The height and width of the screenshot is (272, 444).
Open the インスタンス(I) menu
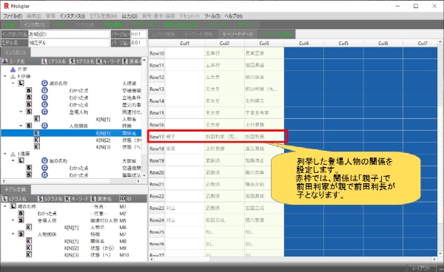tap(73, 16)
